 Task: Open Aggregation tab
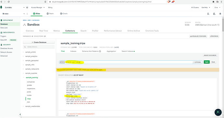point(111,51)
